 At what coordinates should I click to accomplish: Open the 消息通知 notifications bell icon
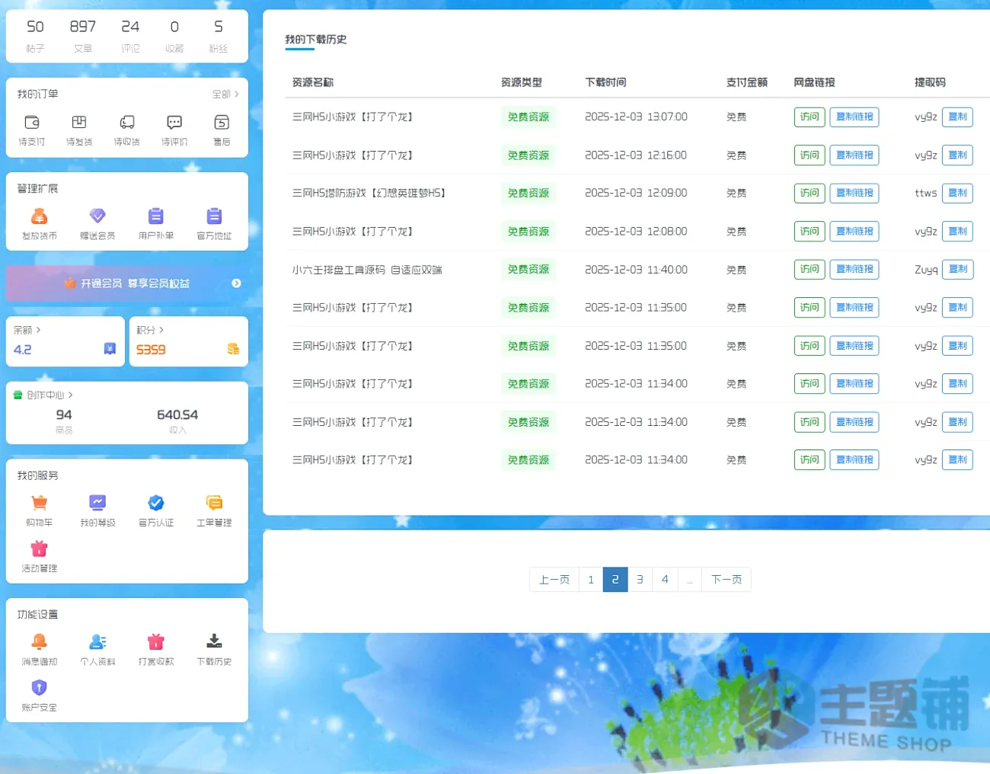point(40,641)
